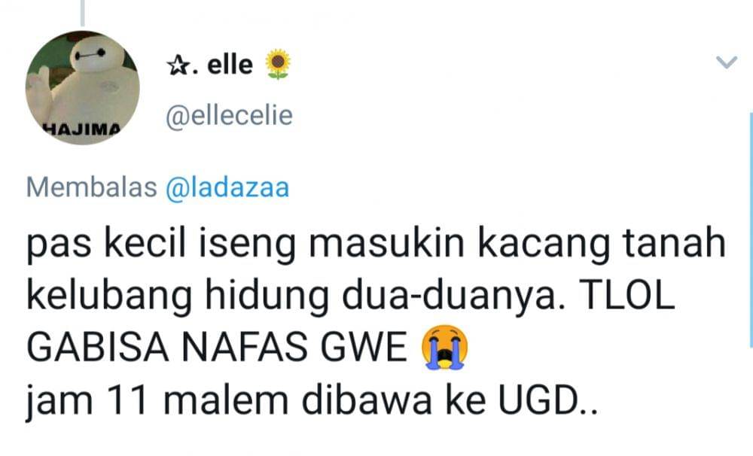Click the HAJIMA caption on avatar
Viewport: 753px width, 456px height.
point(81,129)
